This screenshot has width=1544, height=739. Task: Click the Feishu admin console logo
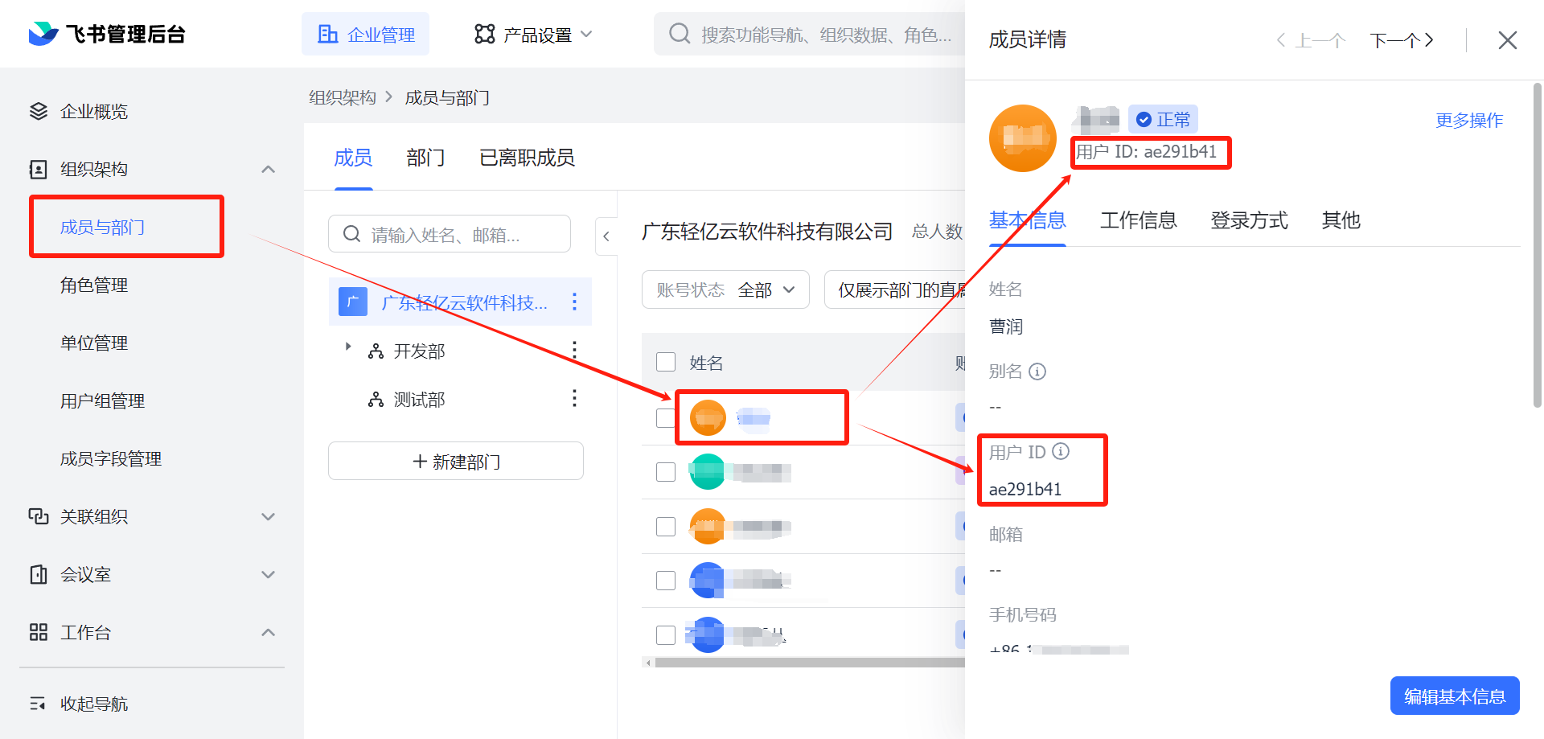107,34
